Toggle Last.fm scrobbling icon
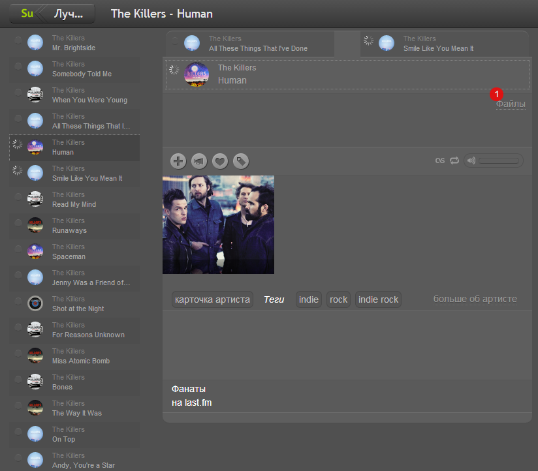 coord(440,160)
